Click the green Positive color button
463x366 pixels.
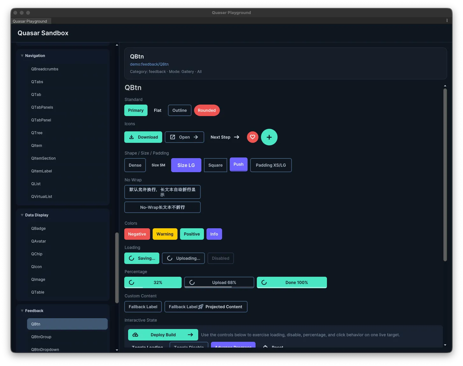coord(192,234)
